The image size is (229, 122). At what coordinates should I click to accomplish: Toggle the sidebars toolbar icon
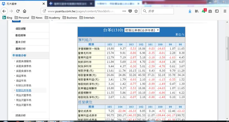pos(217,11)
